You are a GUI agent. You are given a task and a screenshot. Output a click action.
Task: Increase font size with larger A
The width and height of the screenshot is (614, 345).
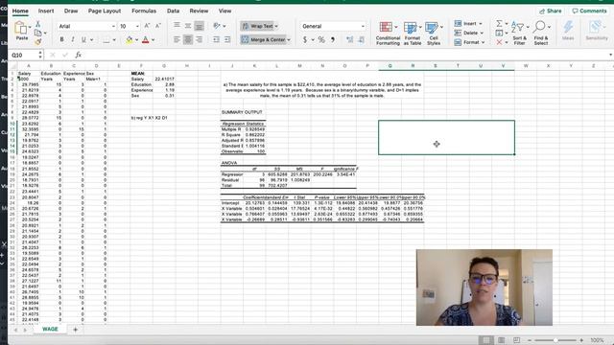click(147, 26)
